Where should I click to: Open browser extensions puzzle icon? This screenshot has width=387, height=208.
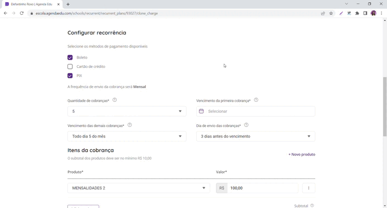pos(357,13)
